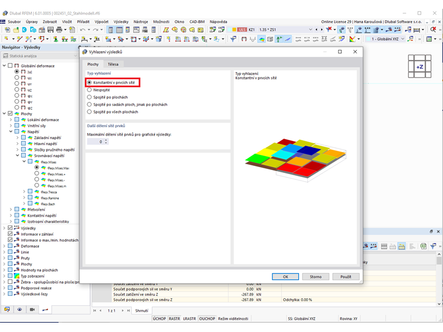Collapse the 'Napětí' tree node
The image size is (443, 332).
[10, 132]
